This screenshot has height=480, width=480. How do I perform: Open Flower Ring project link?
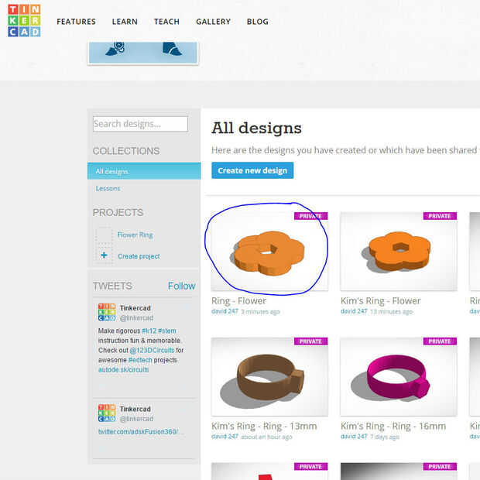coord(135,235)
